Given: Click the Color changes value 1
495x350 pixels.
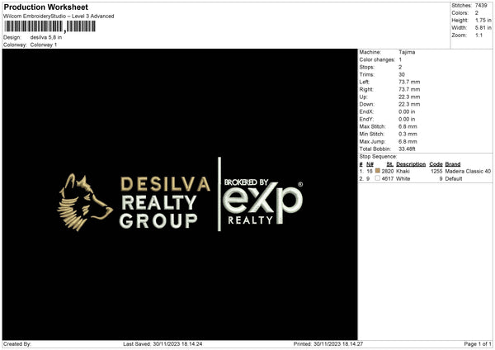Looking at the screenshot, I should point(400,59).
